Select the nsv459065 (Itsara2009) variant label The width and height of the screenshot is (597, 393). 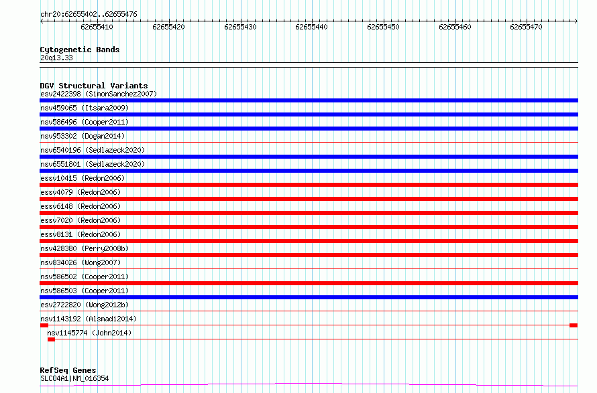point(85,108)
